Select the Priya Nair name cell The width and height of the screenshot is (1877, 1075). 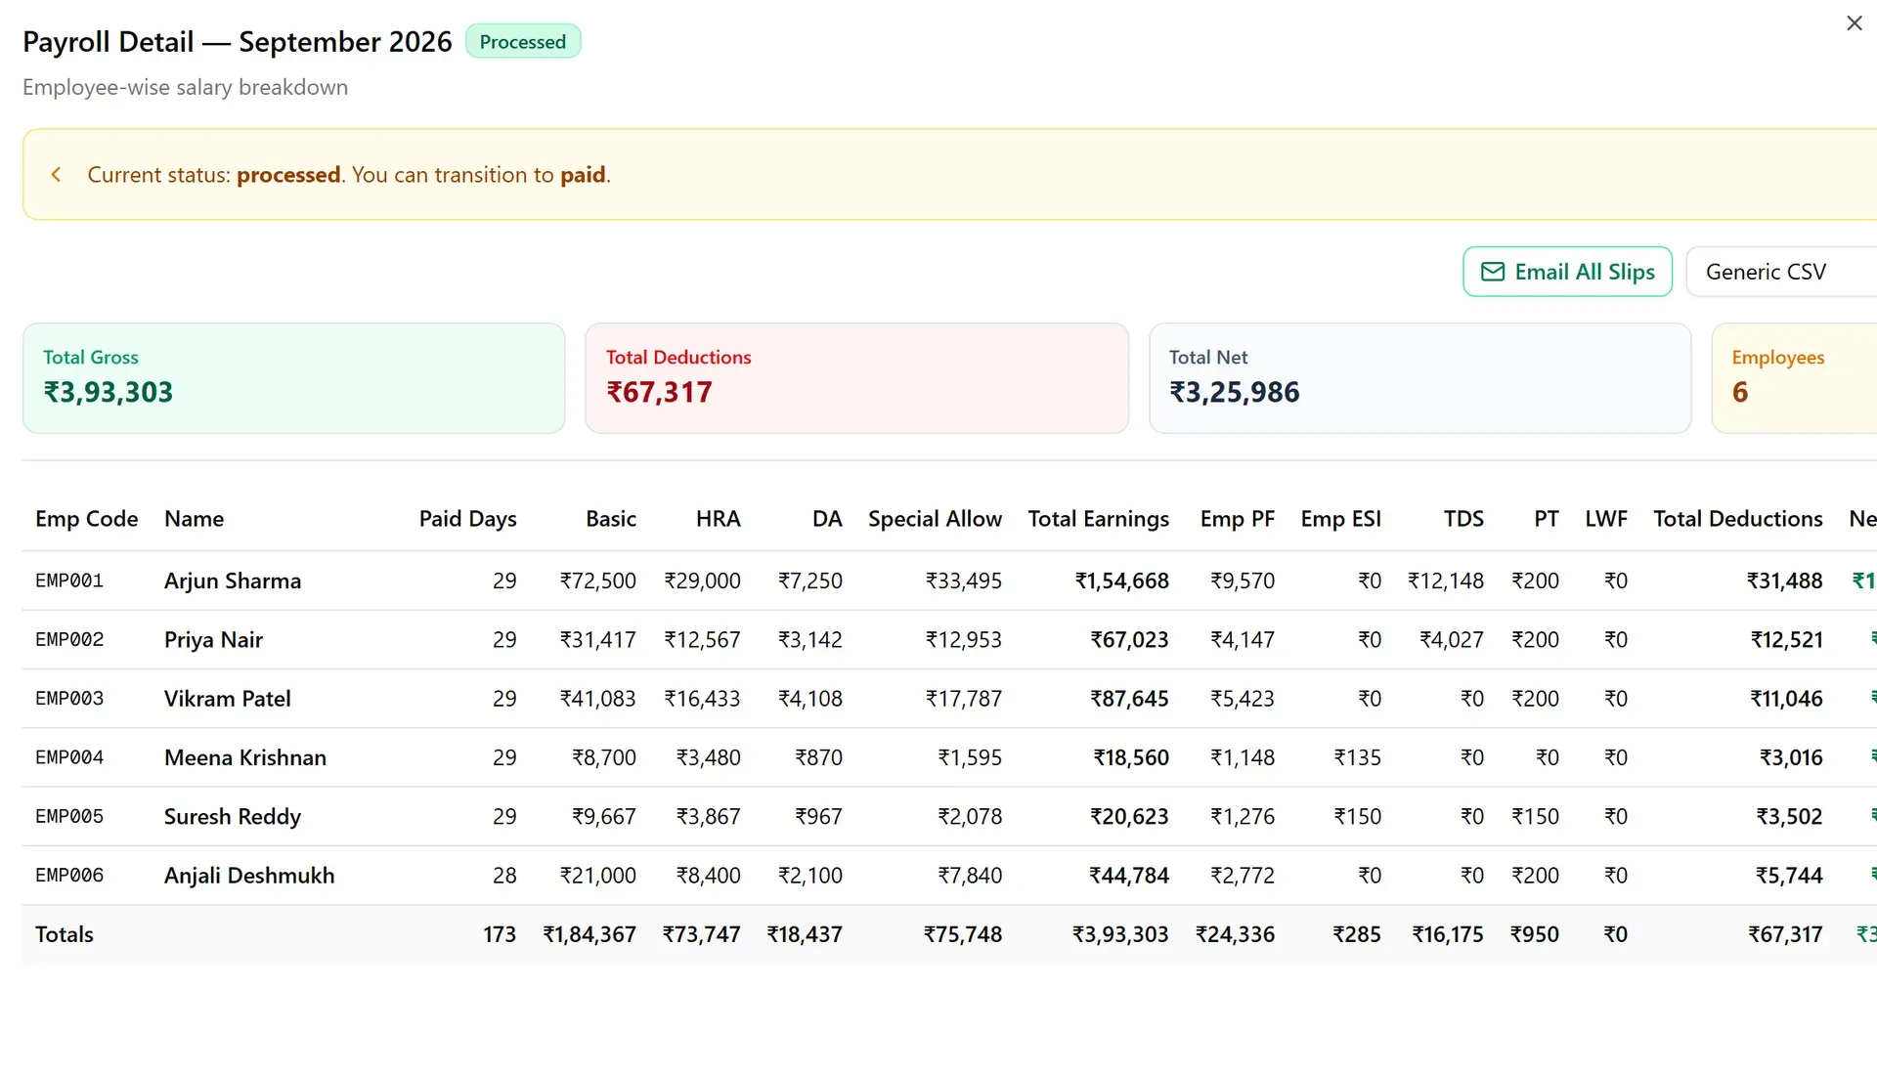tap(213, 640)
